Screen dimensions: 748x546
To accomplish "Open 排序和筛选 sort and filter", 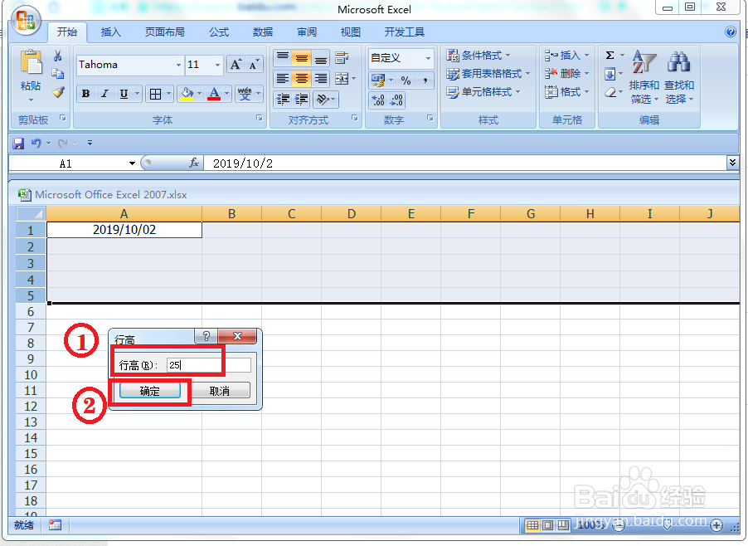I will [x=644, y=77].
